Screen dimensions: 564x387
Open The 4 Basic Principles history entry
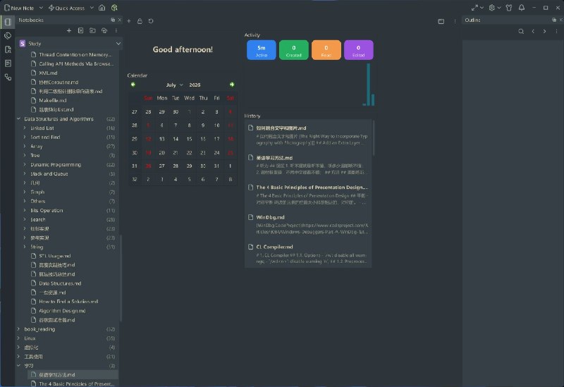tap(308, 195)
